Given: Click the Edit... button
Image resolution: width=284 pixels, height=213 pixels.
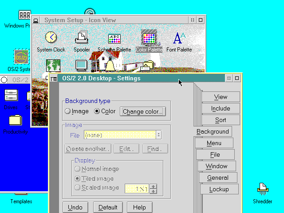Looking at the screenshot, I should click(x=126, y=149).
